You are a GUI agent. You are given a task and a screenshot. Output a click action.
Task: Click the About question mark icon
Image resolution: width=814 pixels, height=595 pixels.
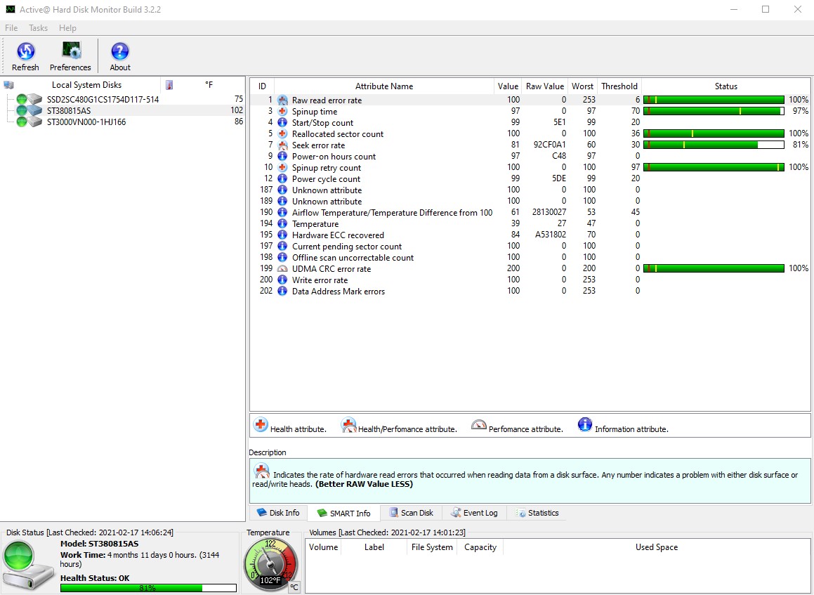[120, 52]
